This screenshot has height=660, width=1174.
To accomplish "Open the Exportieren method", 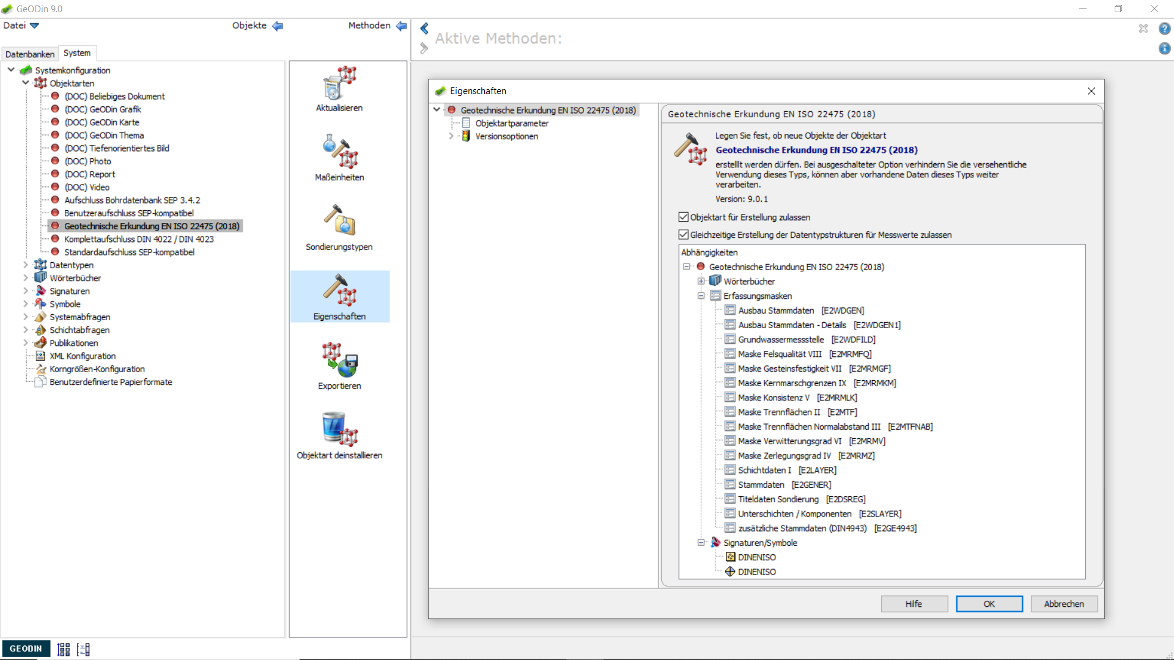I will coord(339,367).
